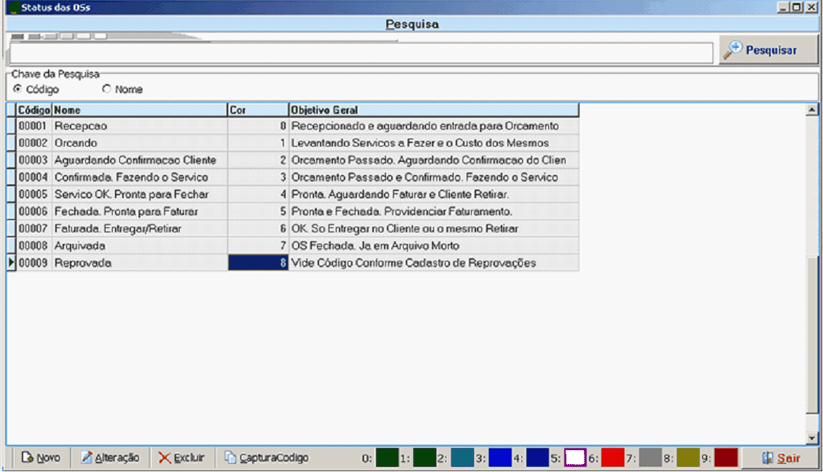Select the row 00004 Confirmada. Fazendo o Servico
The image size is (823, 472).
pos(131,177)
